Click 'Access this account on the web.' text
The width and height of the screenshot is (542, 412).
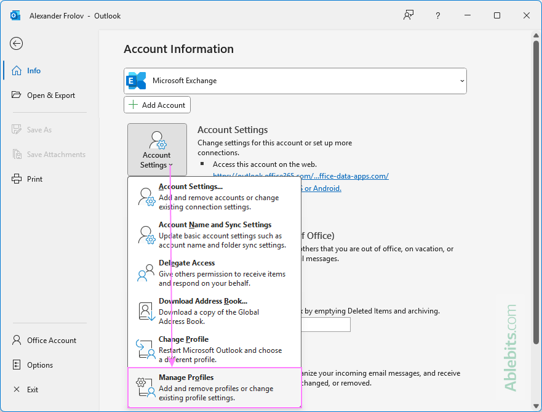pyautogui.click(x=265, y=164)
